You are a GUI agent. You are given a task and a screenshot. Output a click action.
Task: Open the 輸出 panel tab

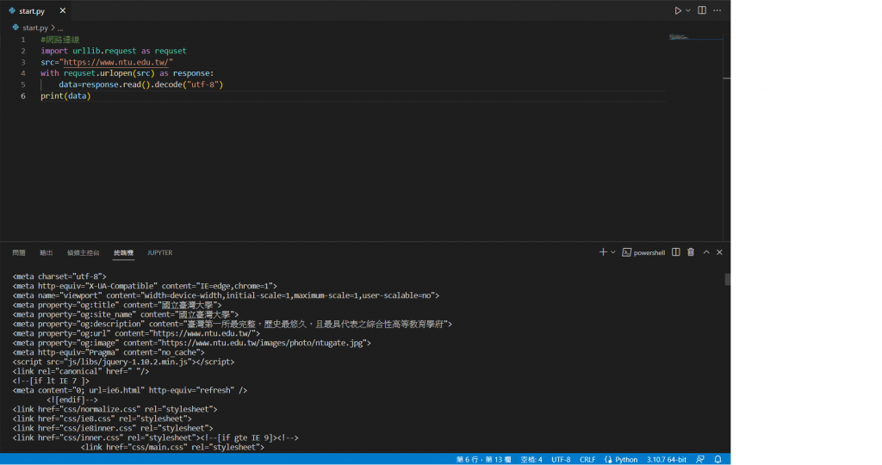point(47,252)
